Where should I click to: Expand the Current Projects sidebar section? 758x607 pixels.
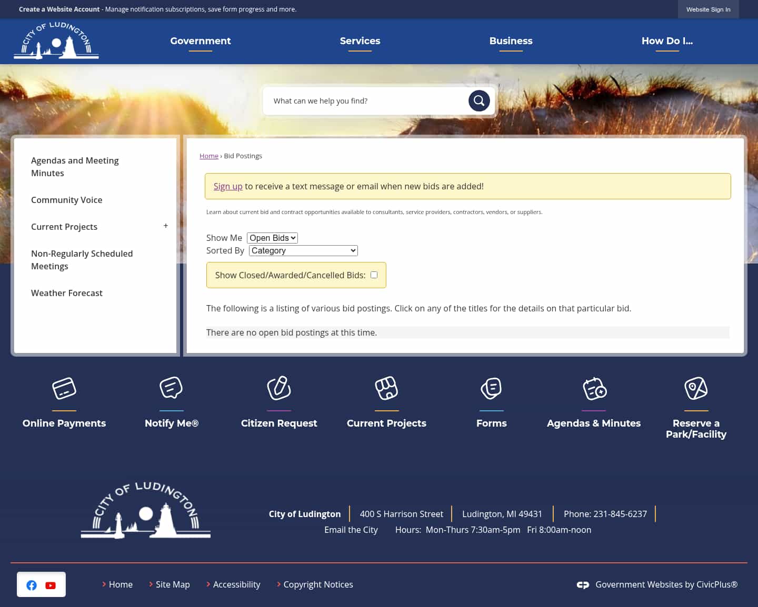point(165,226)
